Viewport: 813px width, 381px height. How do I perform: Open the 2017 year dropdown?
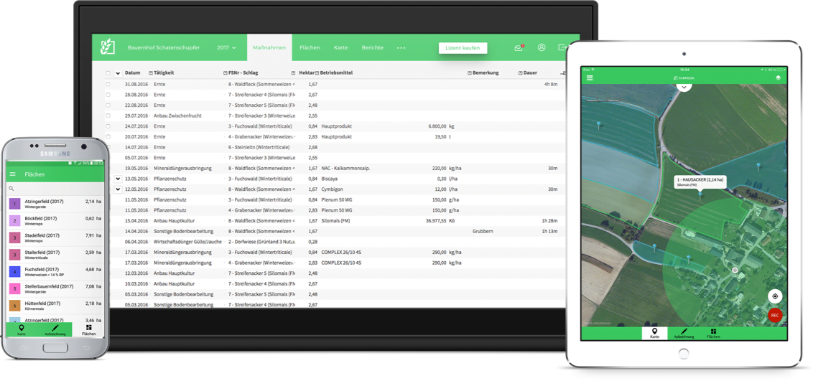(x=226, y=48)
